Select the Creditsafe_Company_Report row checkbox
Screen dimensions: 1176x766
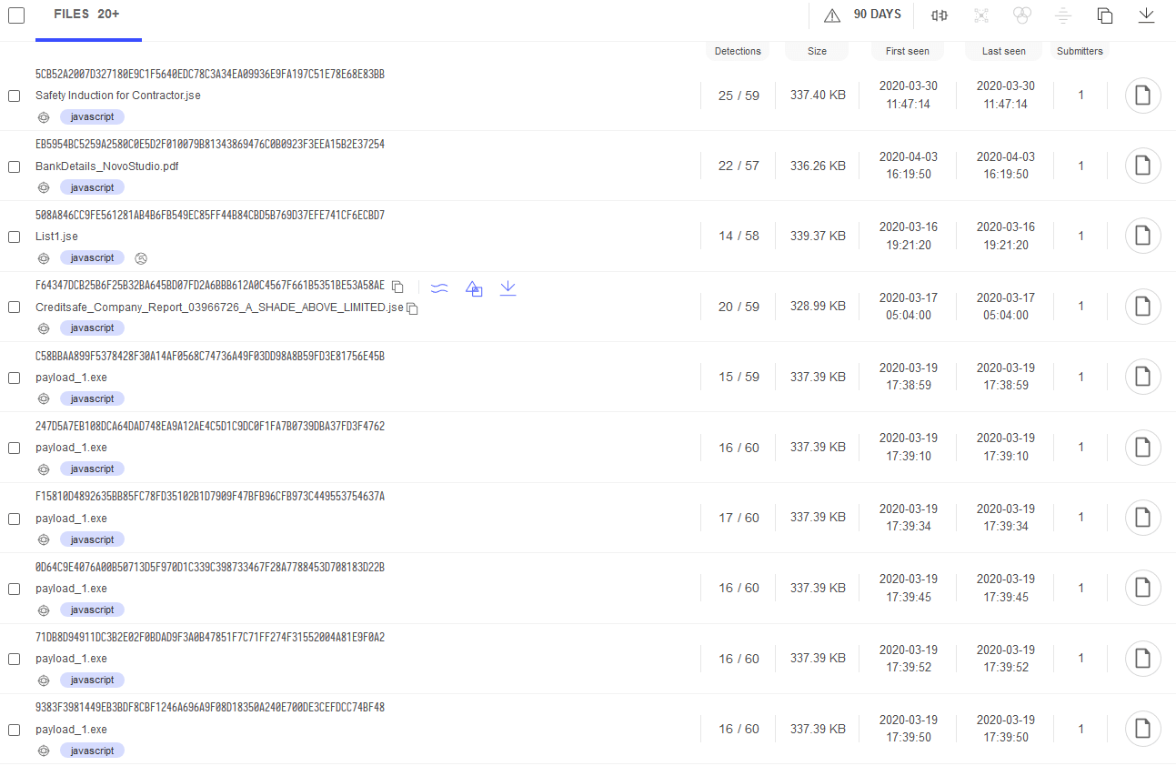coord(14,307)
